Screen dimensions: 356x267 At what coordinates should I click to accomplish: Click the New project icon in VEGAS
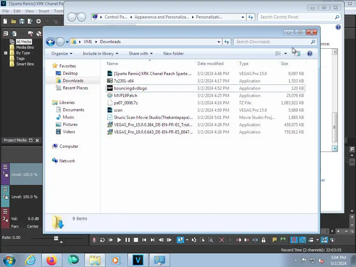(x=5, y=21)
